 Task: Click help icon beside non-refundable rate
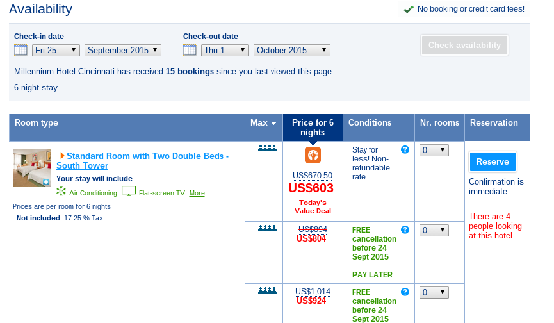coord(405,150)
